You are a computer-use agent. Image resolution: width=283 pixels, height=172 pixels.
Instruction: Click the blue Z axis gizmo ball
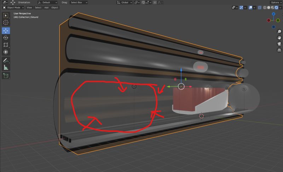click(x=273, y=14)
